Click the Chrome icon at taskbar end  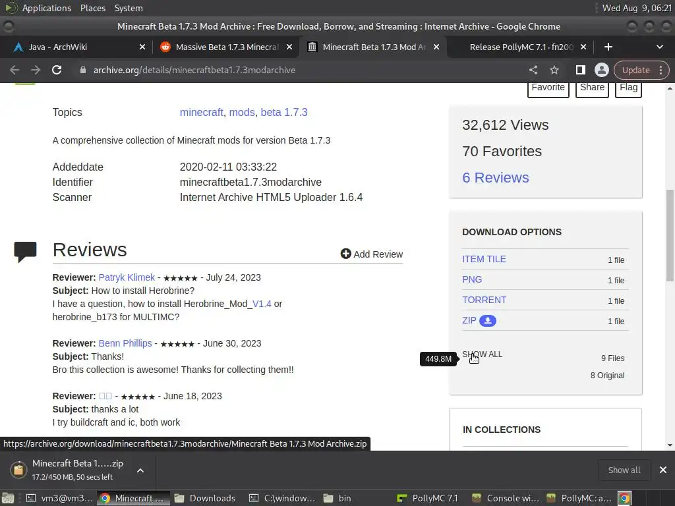coord(625,498)
